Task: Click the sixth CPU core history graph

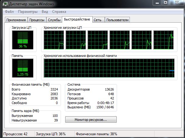Action: click(x=163, y=40)
